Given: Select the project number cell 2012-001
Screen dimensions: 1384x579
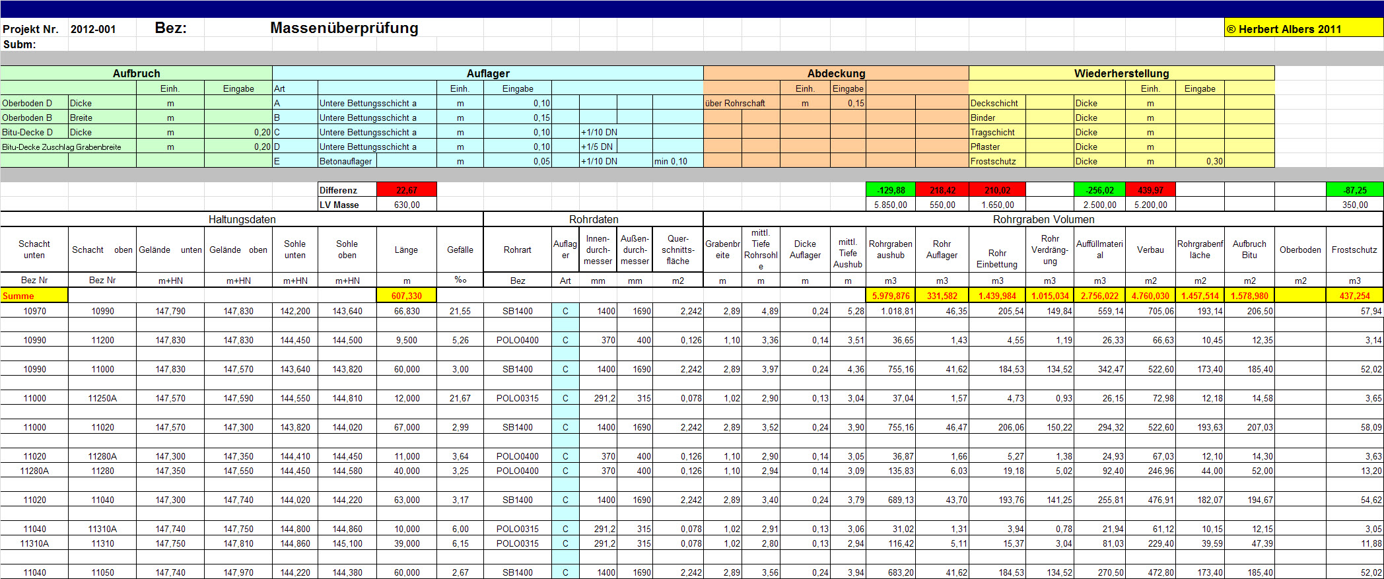Looking at the screenshot, I should (94, 29).
